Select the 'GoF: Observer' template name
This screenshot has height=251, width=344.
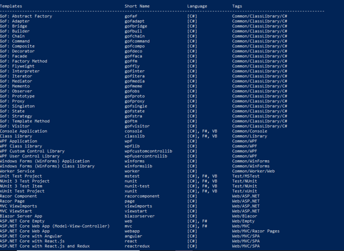click(x=16, y=91)
